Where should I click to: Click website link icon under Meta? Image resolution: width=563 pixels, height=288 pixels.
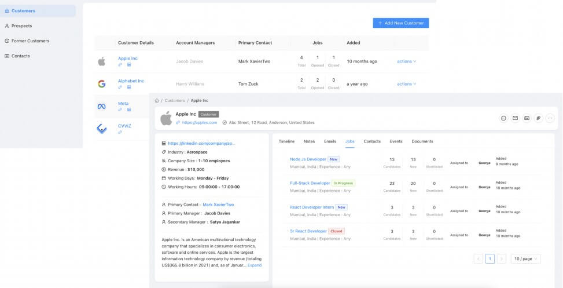(x=120, y=110)
